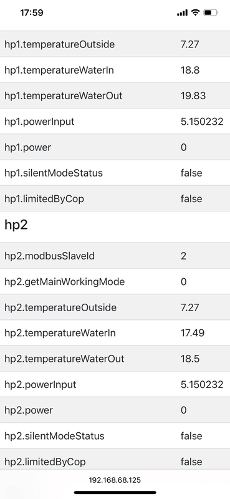
Task: Tap the hp2.powerInput value 5.150232
Action: (202, 384)
